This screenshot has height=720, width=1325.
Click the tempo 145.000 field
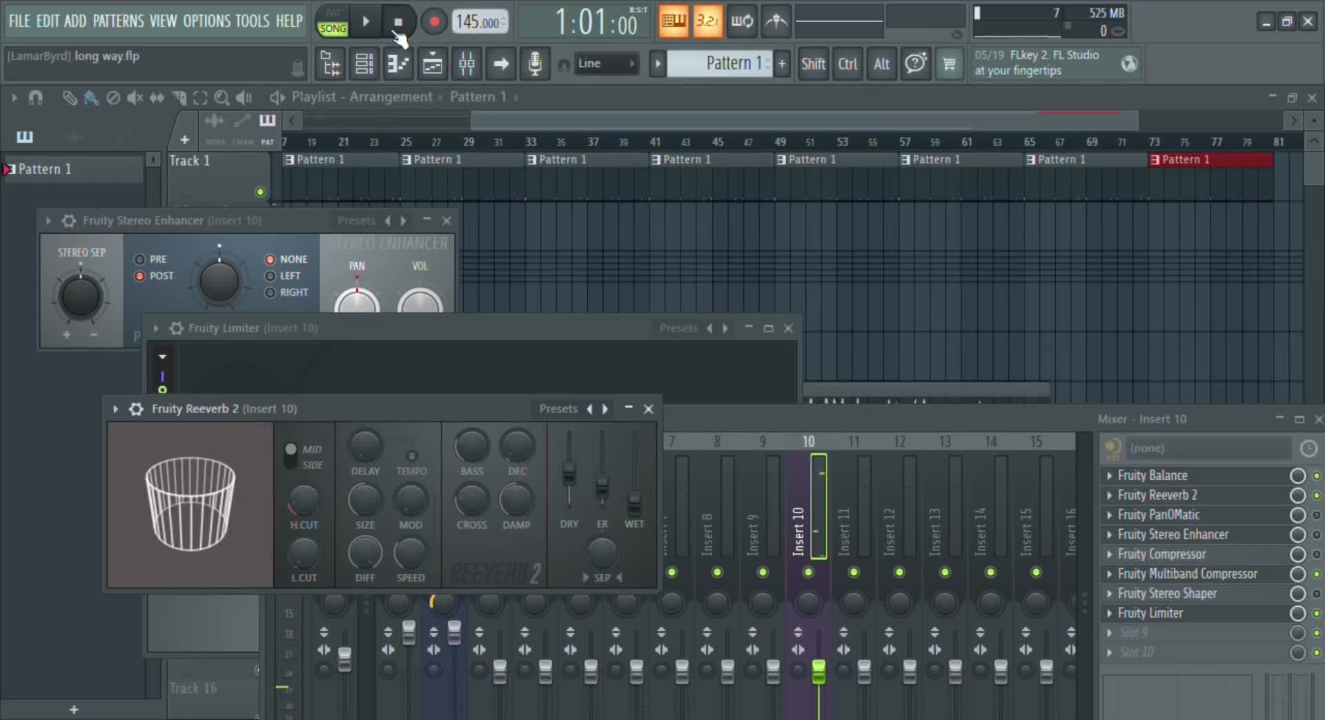click(x=480, y=22)
